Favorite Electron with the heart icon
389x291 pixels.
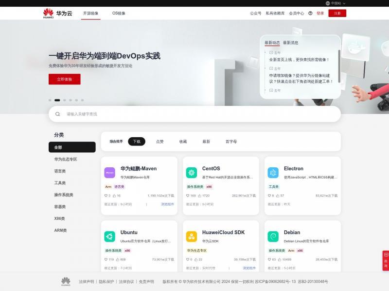point(269,196)
